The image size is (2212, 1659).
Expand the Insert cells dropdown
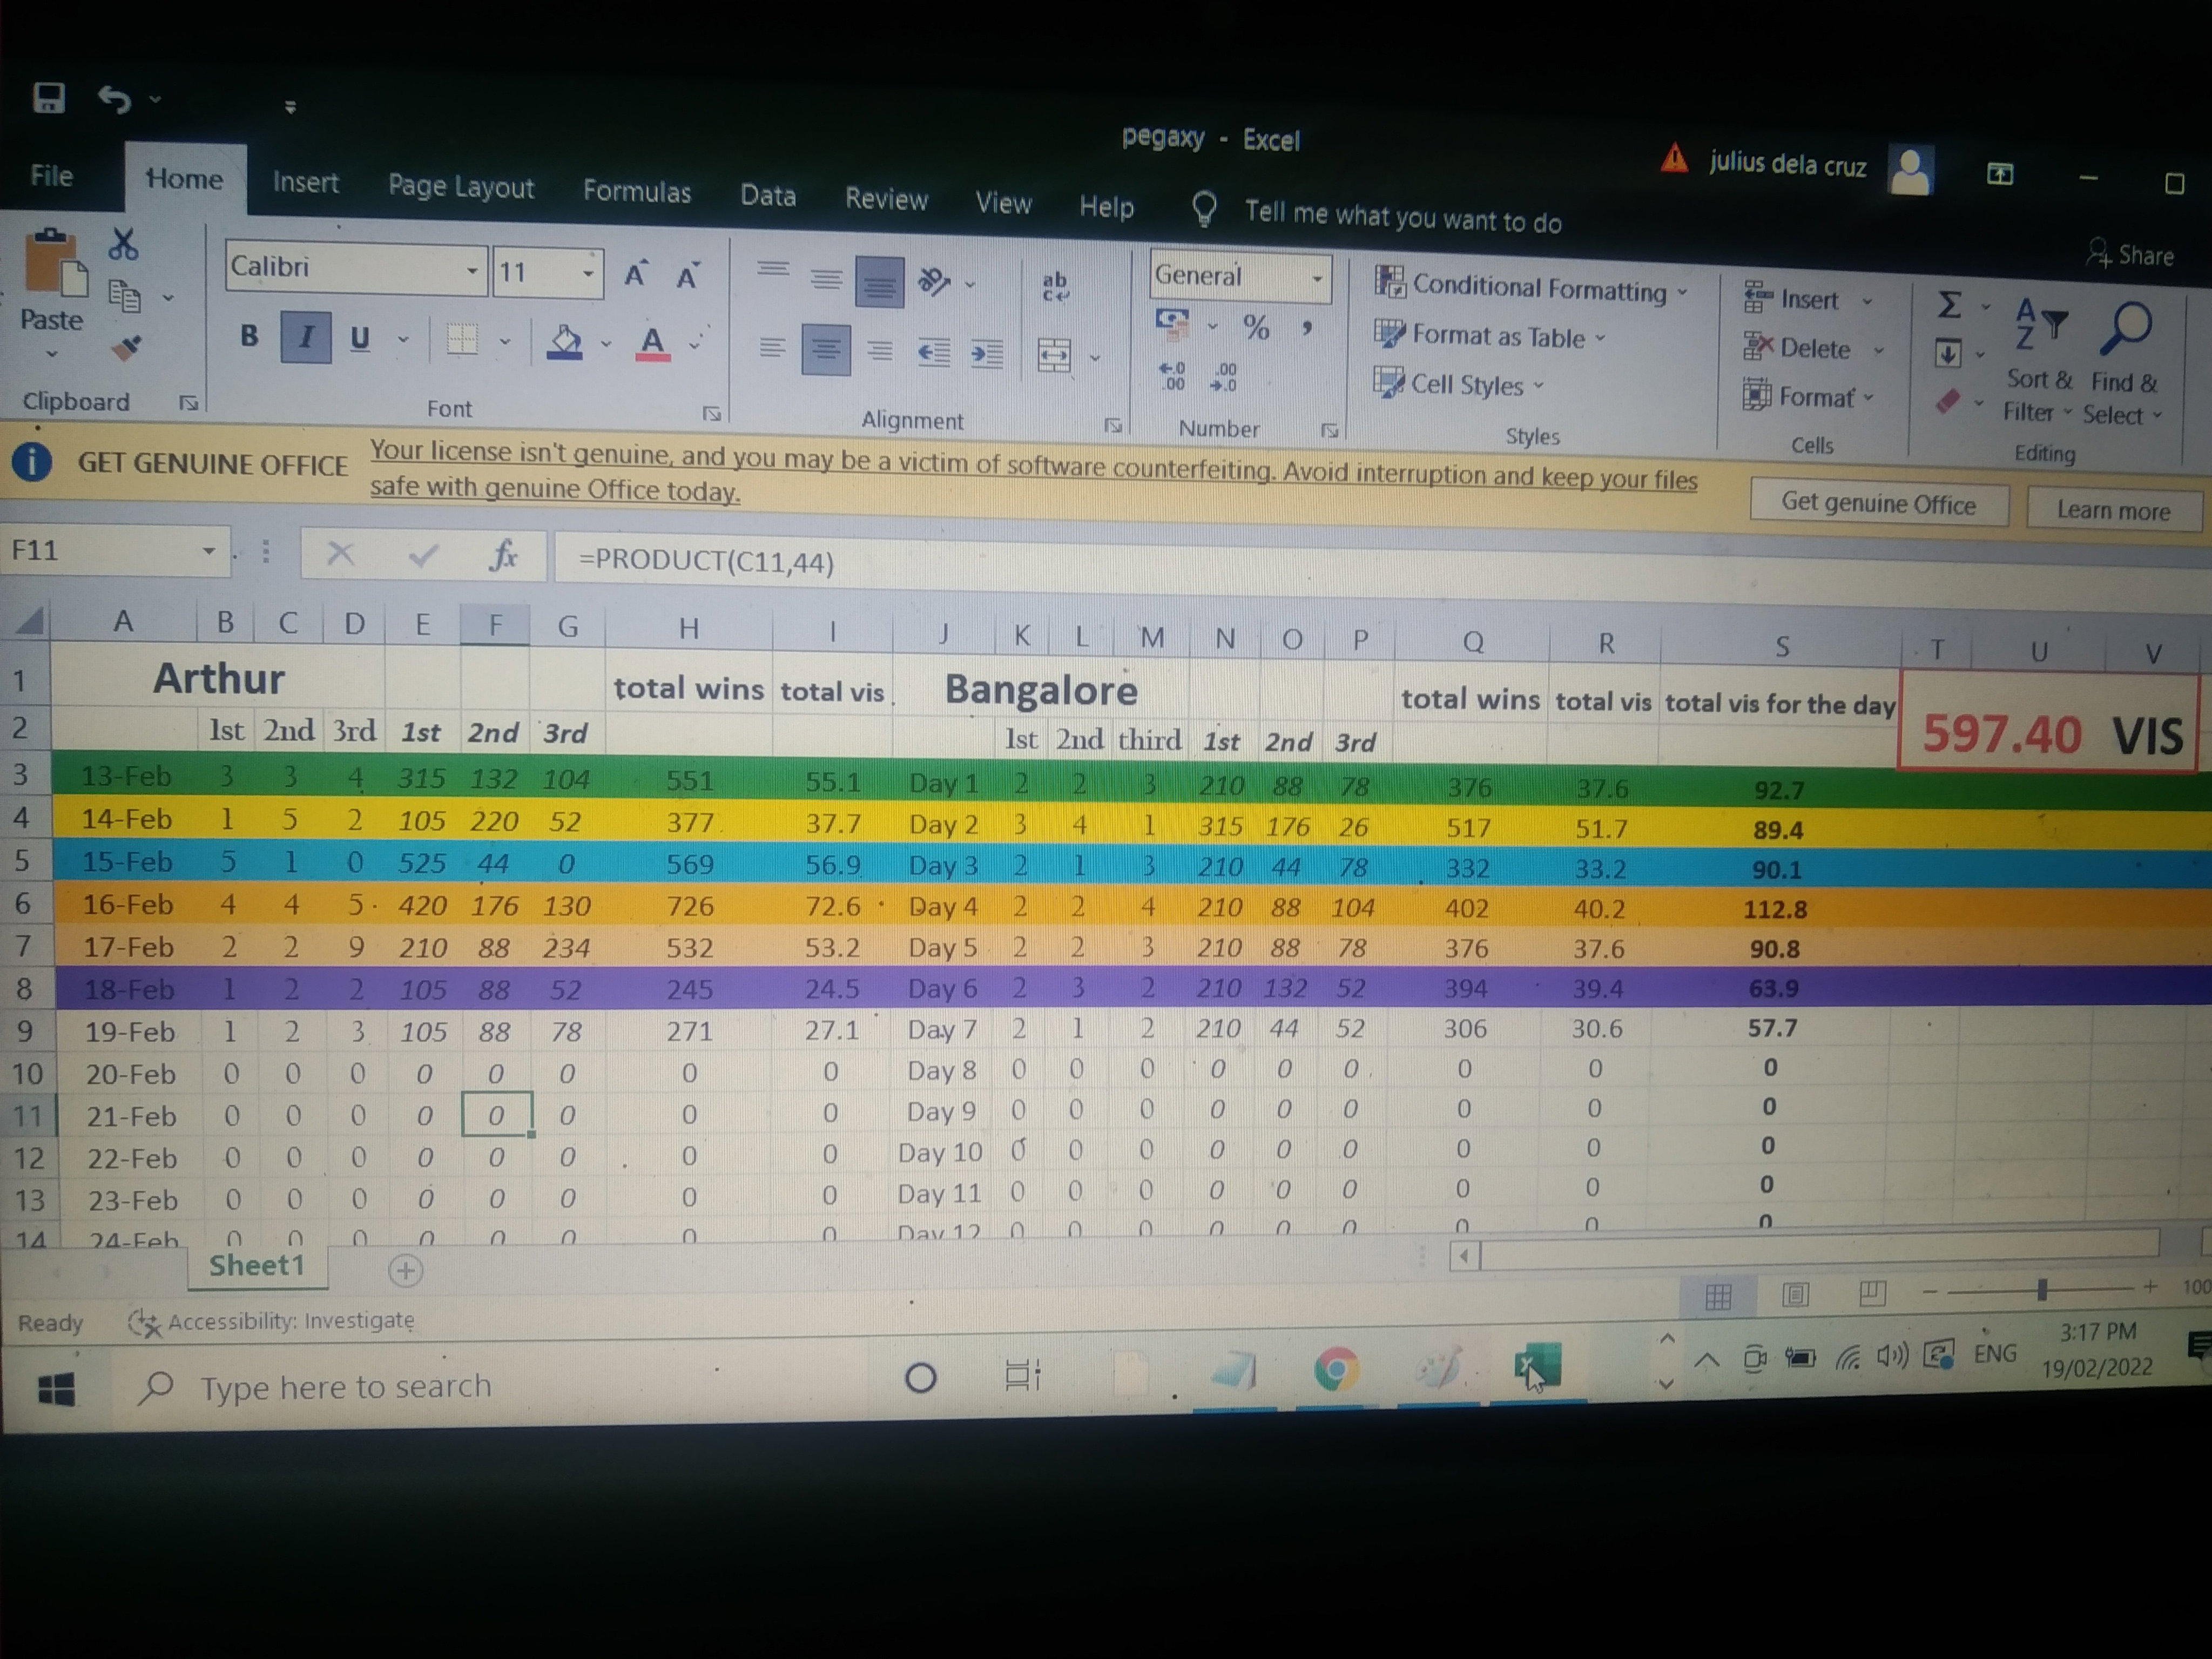click(x=1866, y=301)
